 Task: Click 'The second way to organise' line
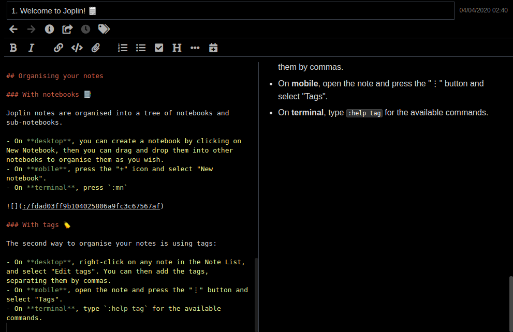click(x=111, y=244)
